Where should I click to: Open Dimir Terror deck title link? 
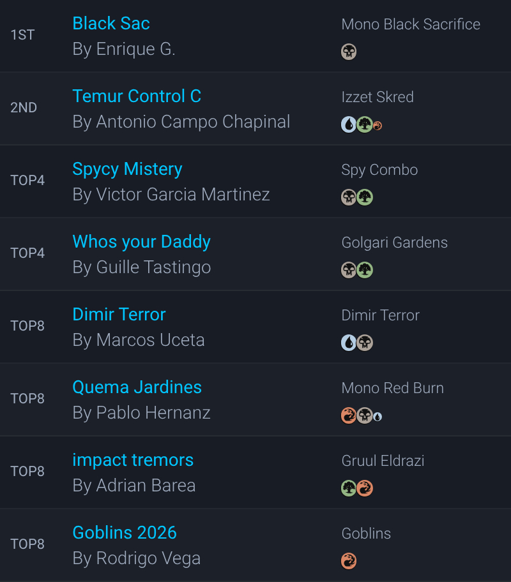[x=119, y=315]
